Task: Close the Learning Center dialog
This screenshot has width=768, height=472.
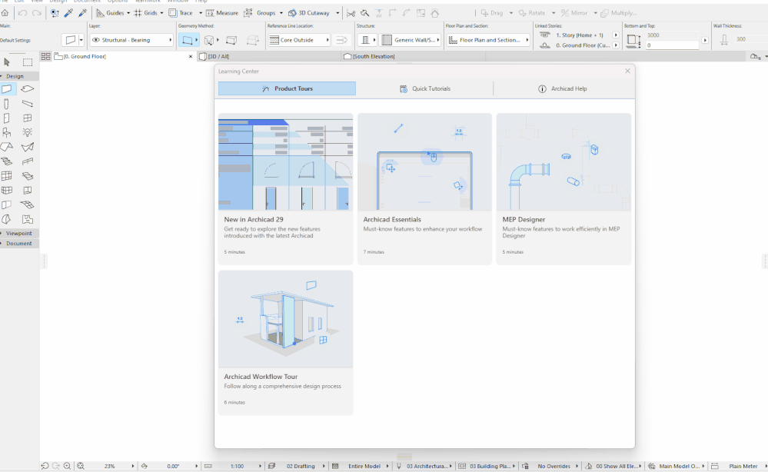Action: coord(627,71)
